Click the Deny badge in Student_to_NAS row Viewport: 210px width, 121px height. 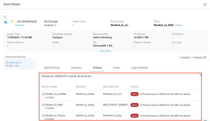[135, 105]
